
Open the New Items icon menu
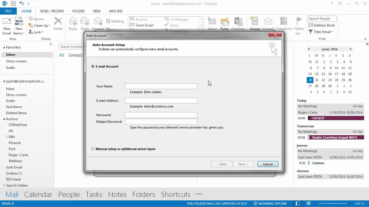click(x=19, y=22)
